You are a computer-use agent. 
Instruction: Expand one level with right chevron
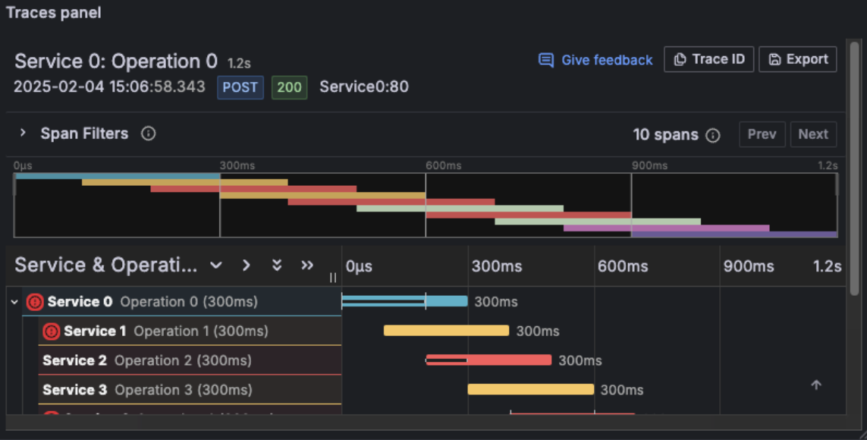[x=246, y=265]
